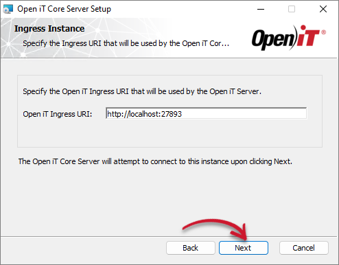Click the red curved arrow annotation
This screenshot has width=339, height=265.
coord(216,229)
